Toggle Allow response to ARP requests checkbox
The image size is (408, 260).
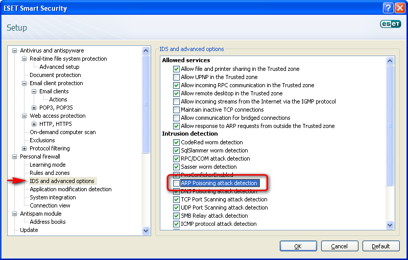pos(176,126)
